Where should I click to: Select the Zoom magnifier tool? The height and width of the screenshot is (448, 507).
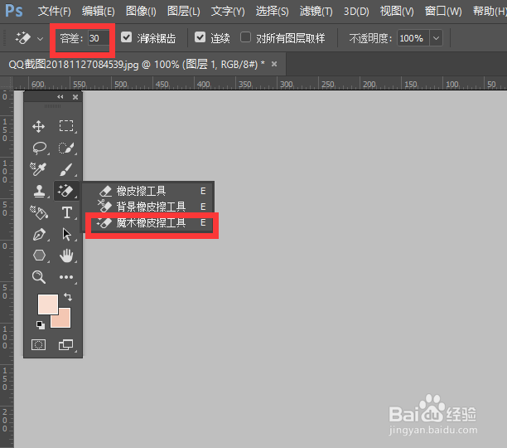pos(39,277)
